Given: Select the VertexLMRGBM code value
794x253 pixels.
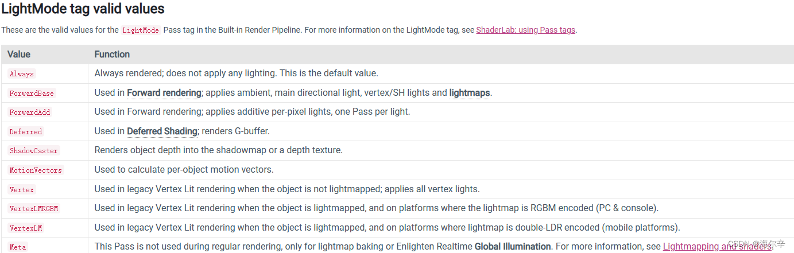Looking at the screenshot, I should point(34,209).
